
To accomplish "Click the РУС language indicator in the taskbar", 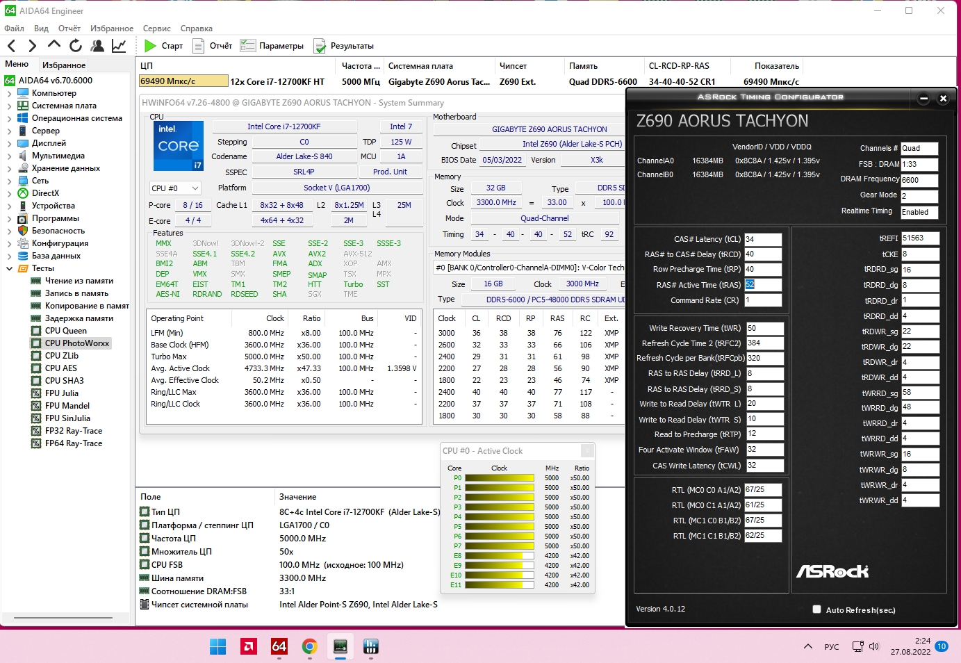I will point(832,646).
